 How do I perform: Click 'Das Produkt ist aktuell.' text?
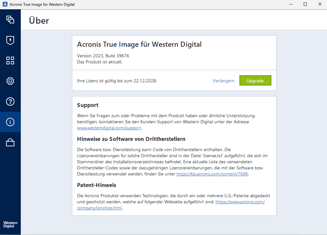coord(99,62)
